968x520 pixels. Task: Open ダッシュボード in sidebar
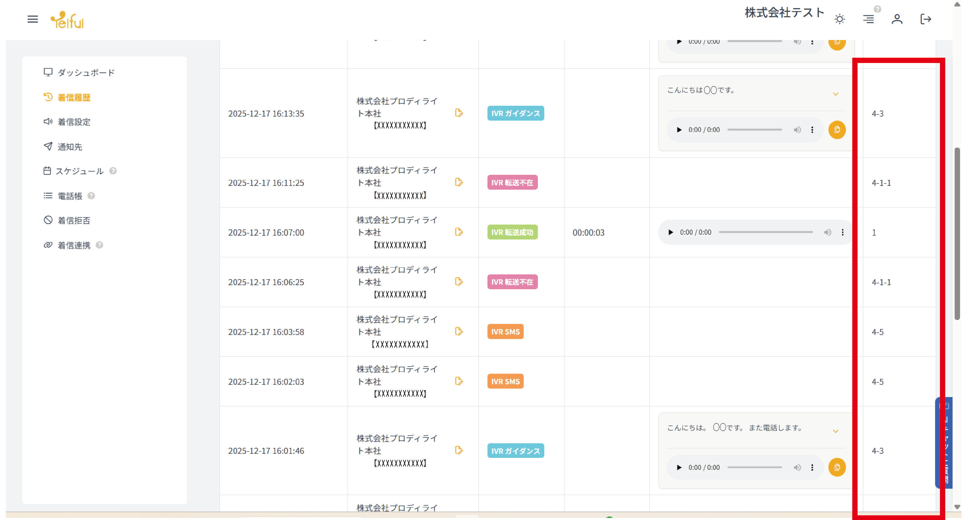(86, 72)
